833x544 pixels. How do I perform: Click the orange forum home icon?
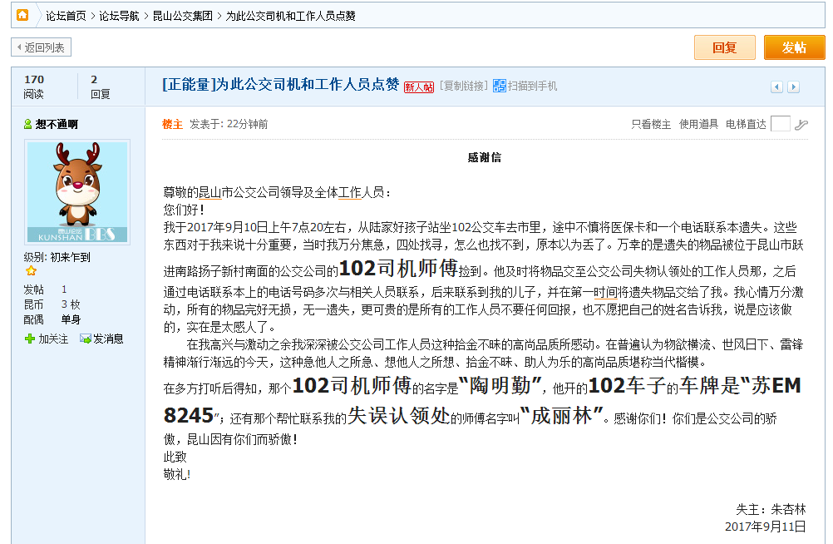pyautogui.click(x=22, y=15)
